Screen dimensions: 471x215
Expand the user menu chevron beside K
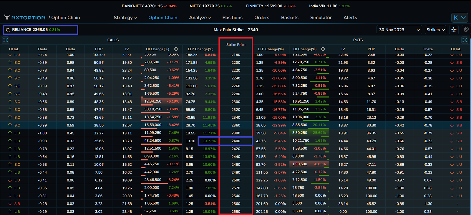(x=463, y=18)
